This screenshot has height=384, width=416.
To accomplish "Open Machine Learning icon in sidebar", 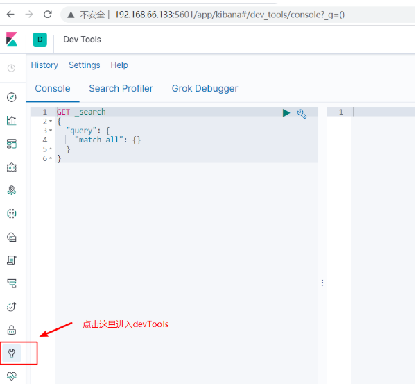I will coord(12,213).
